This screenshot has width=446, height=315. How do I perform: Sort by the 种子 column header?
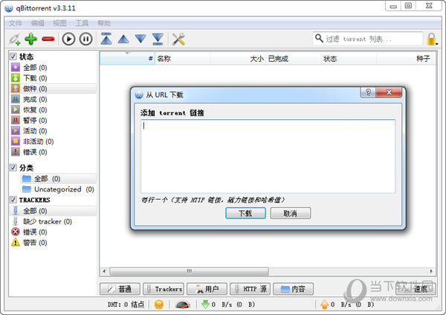(406, 59)
